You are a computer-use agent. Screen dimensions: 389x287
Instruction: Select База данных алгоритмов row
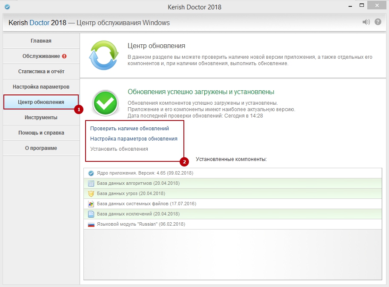pos(233,183)
